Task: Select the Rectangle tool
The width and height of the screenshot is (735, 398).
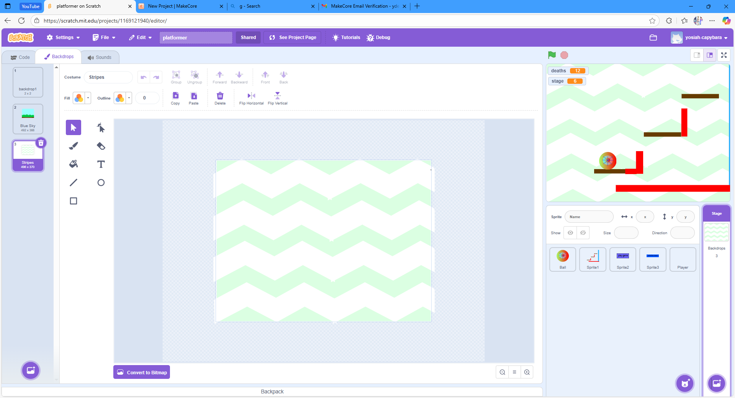Action: pos(73,201)
